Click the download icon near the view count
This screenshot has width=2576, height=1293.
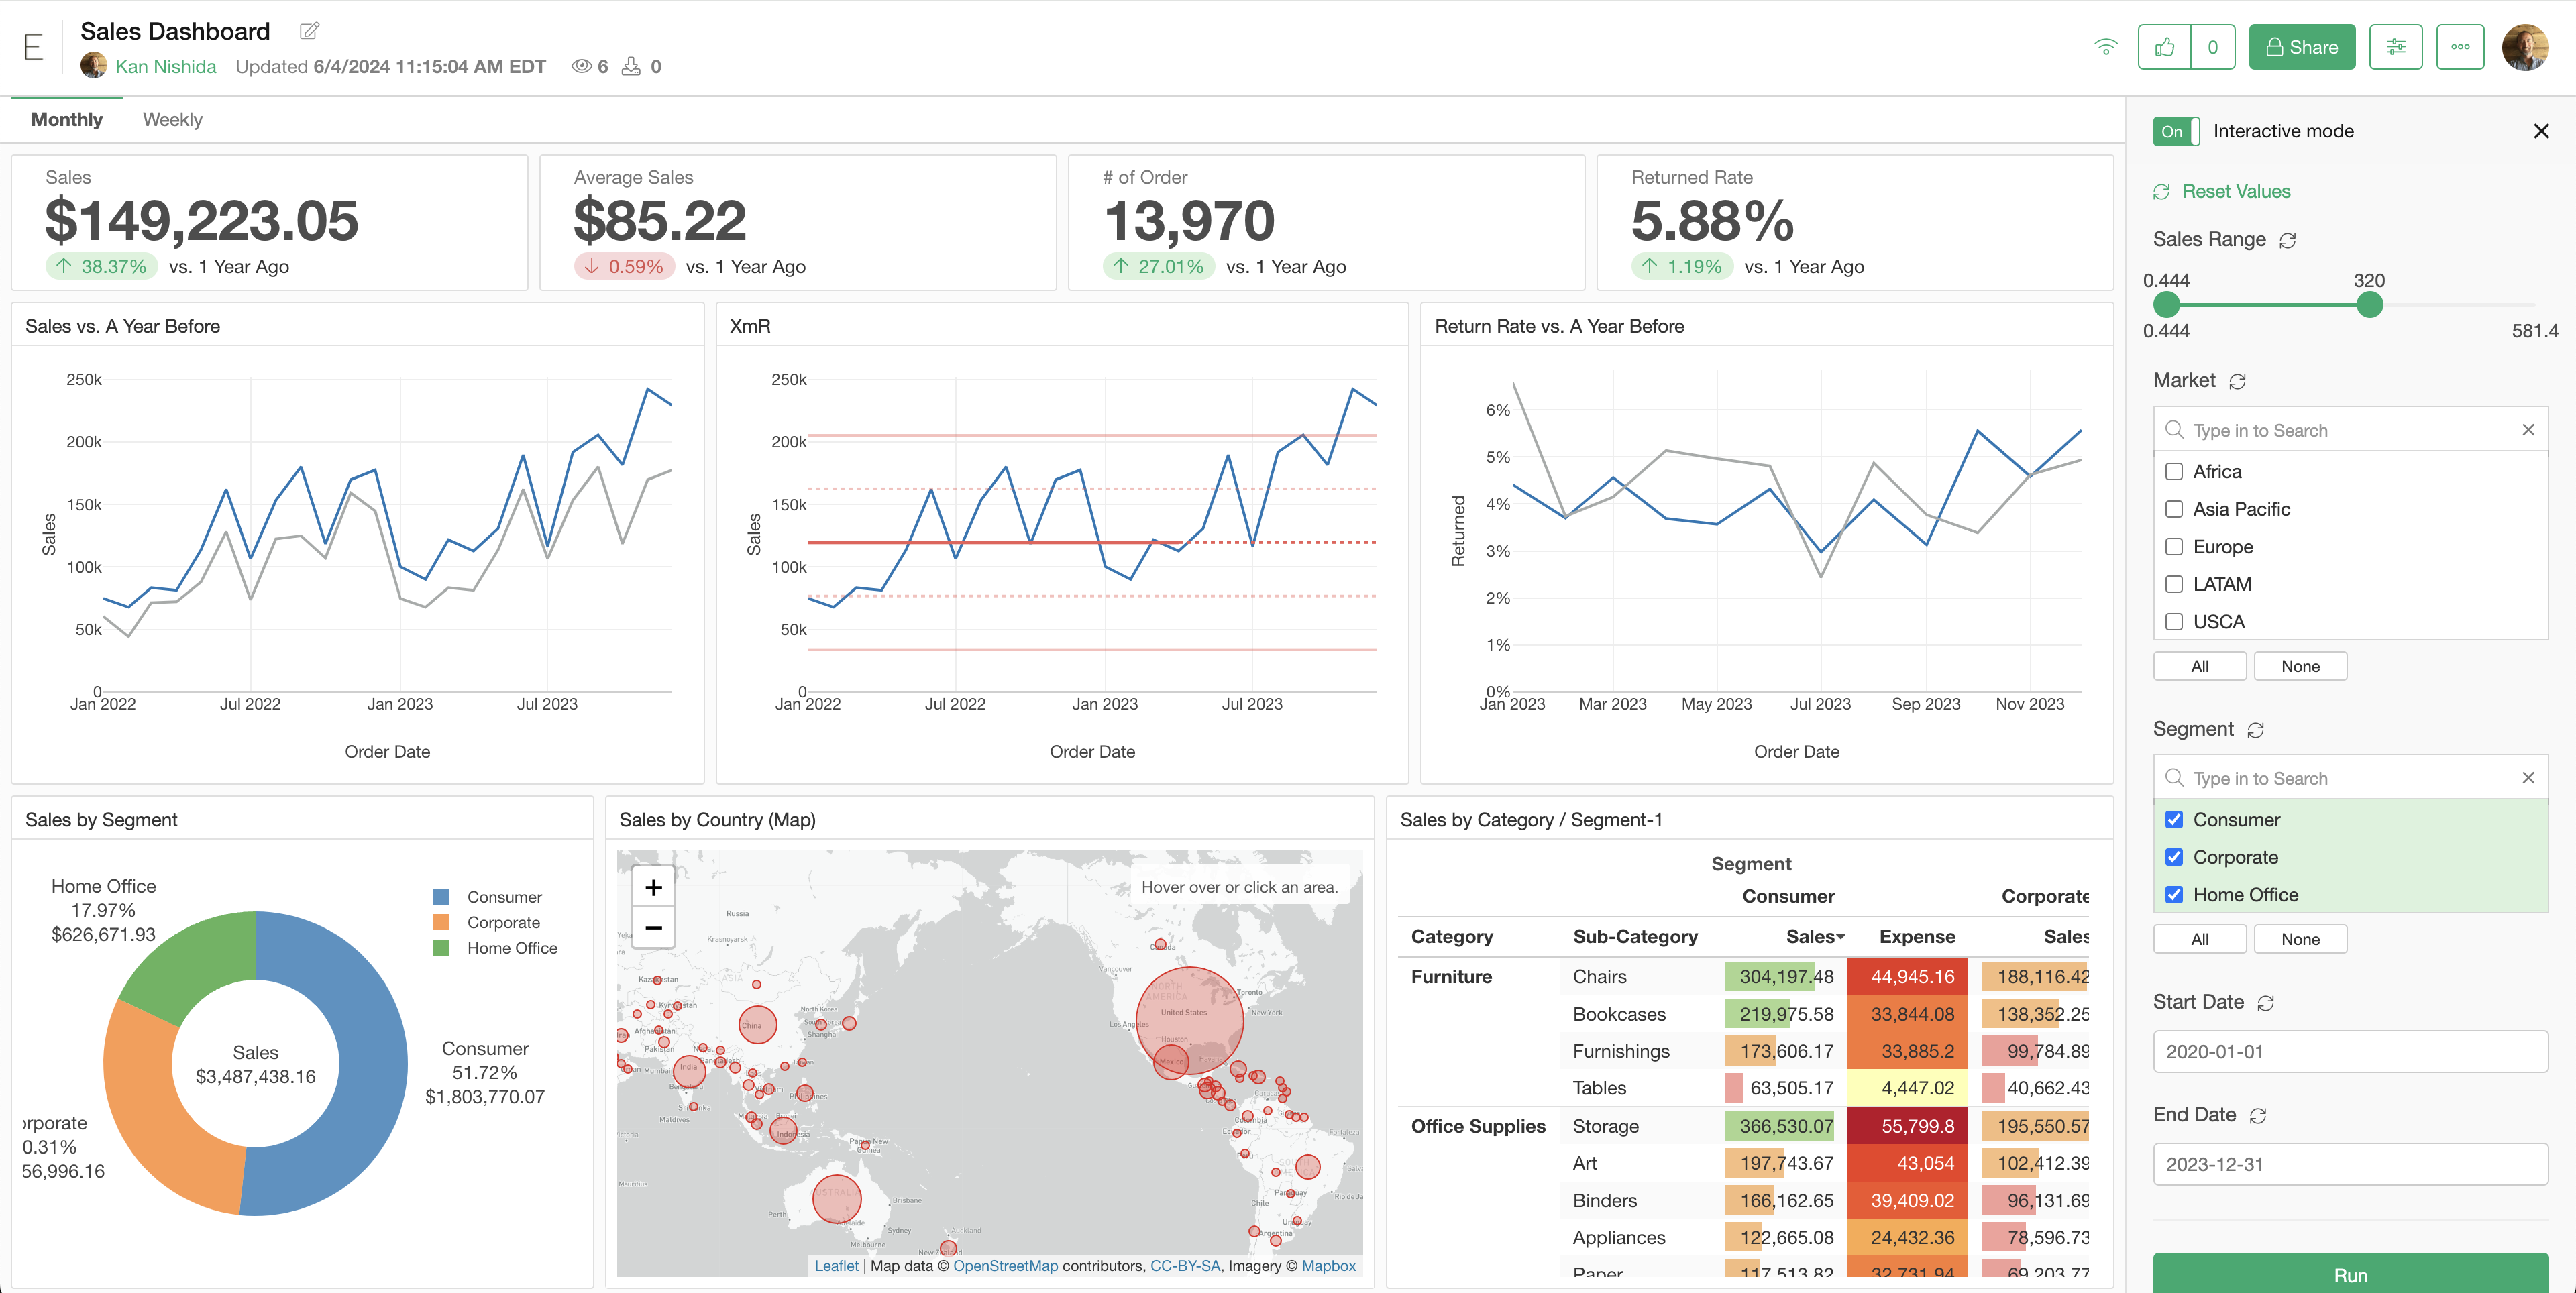[631, 67]
